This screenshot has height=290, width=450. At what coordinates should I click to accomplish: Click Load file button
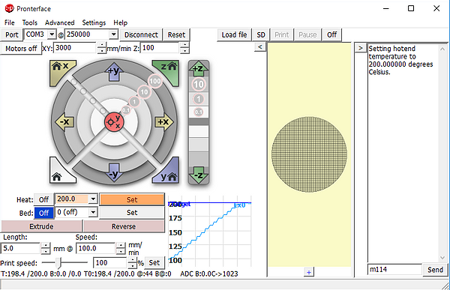coord(234,34)
